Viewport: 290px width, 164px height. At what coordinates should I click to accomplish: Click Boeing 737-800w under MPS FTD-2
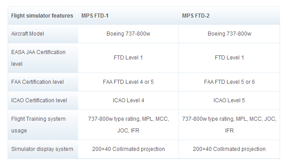(229, 34)
